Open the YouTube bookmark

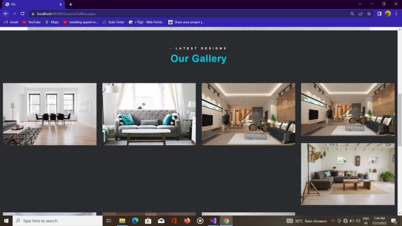coord(31,22)
